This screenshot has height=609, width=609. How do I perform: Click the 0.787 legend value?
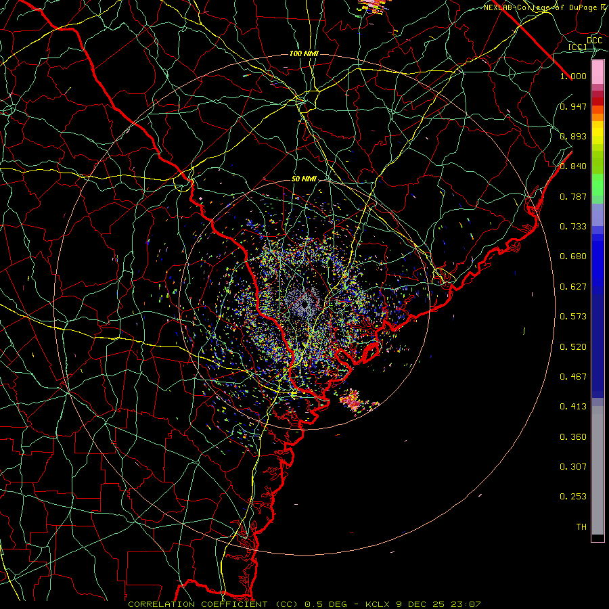point(573,196)
